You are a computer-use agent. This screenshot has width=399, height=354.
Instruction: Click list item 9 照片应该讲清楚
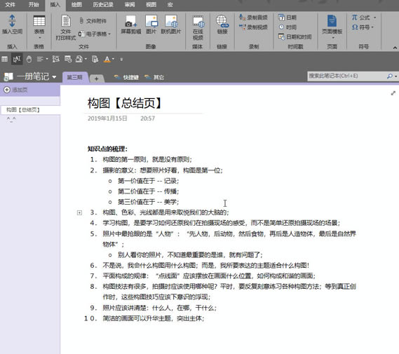pyautogui.click(x=160, y=308)
